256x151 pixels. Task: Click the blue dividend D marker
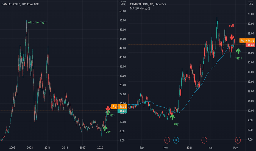176,140
